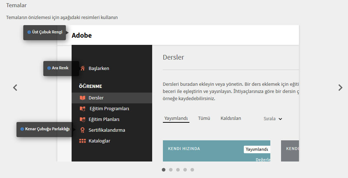
Task: Click the home icon beside Başlarken
Action: pyautogui.click(x=83, y=68)
